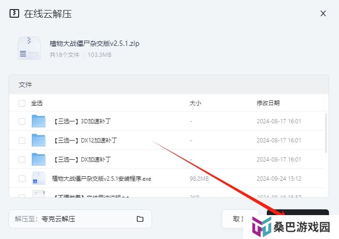The width and height of the screenshot is (339, 239).
Task: Select 【三选一】3D加速补丁 row name
Action: [x=82, y=121]
